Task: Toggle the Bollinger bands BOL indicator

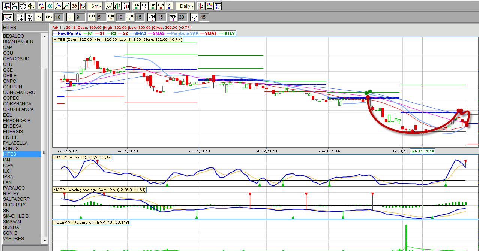Action: point(70,17)
